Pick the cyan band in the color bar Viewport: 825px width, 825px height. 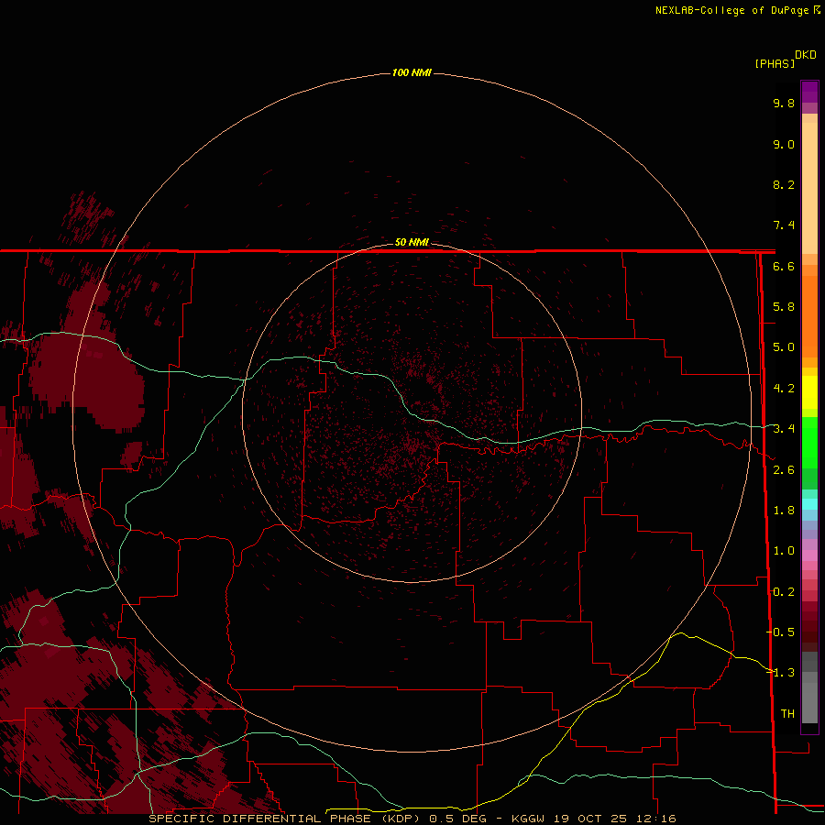(x=809, y=504)
